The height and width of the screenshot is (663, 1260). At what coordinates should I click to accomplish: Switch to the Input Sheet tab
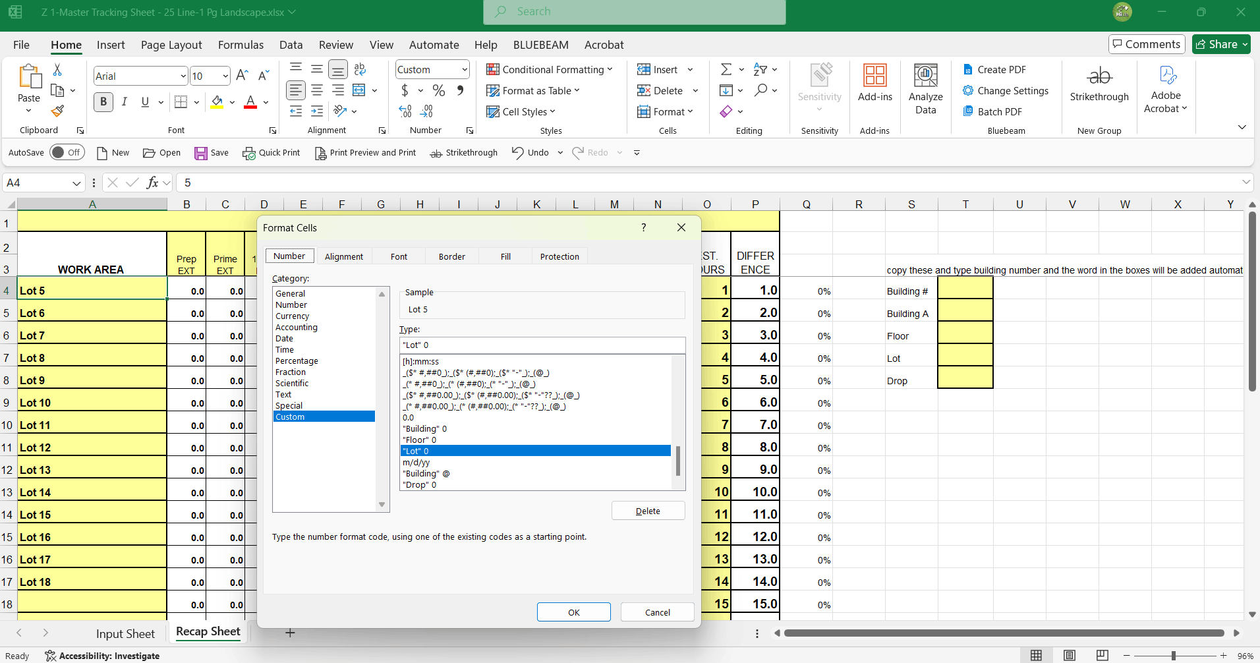125,633
